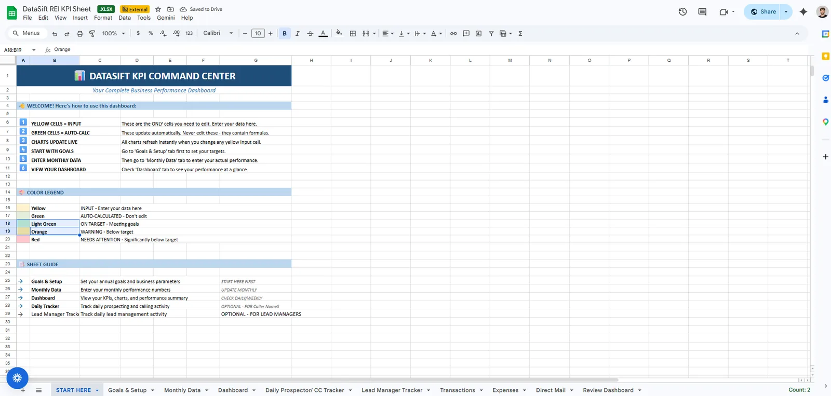This screenshot has width=831, height=396.
Task: Toggle italic formatting
Action: [298, 33]
